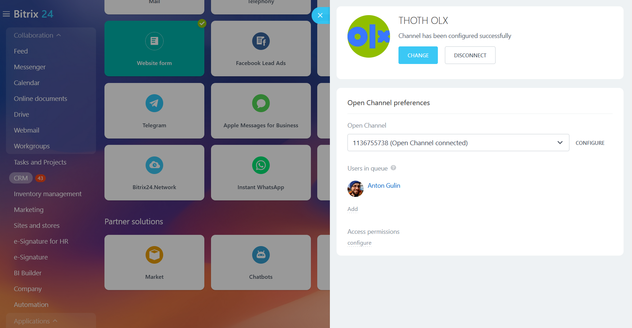Go to Inventory management
This screenshot has width=632, height=328.
[48, 194]
